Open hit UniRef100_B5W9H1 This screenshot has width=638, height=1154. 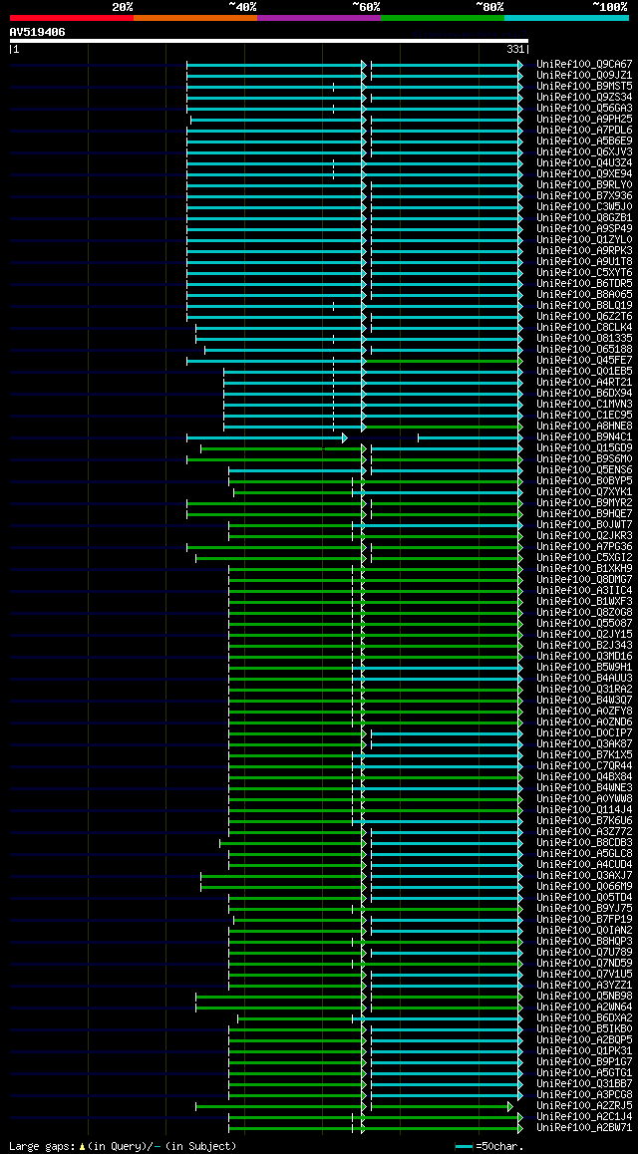tap(584, 669)
